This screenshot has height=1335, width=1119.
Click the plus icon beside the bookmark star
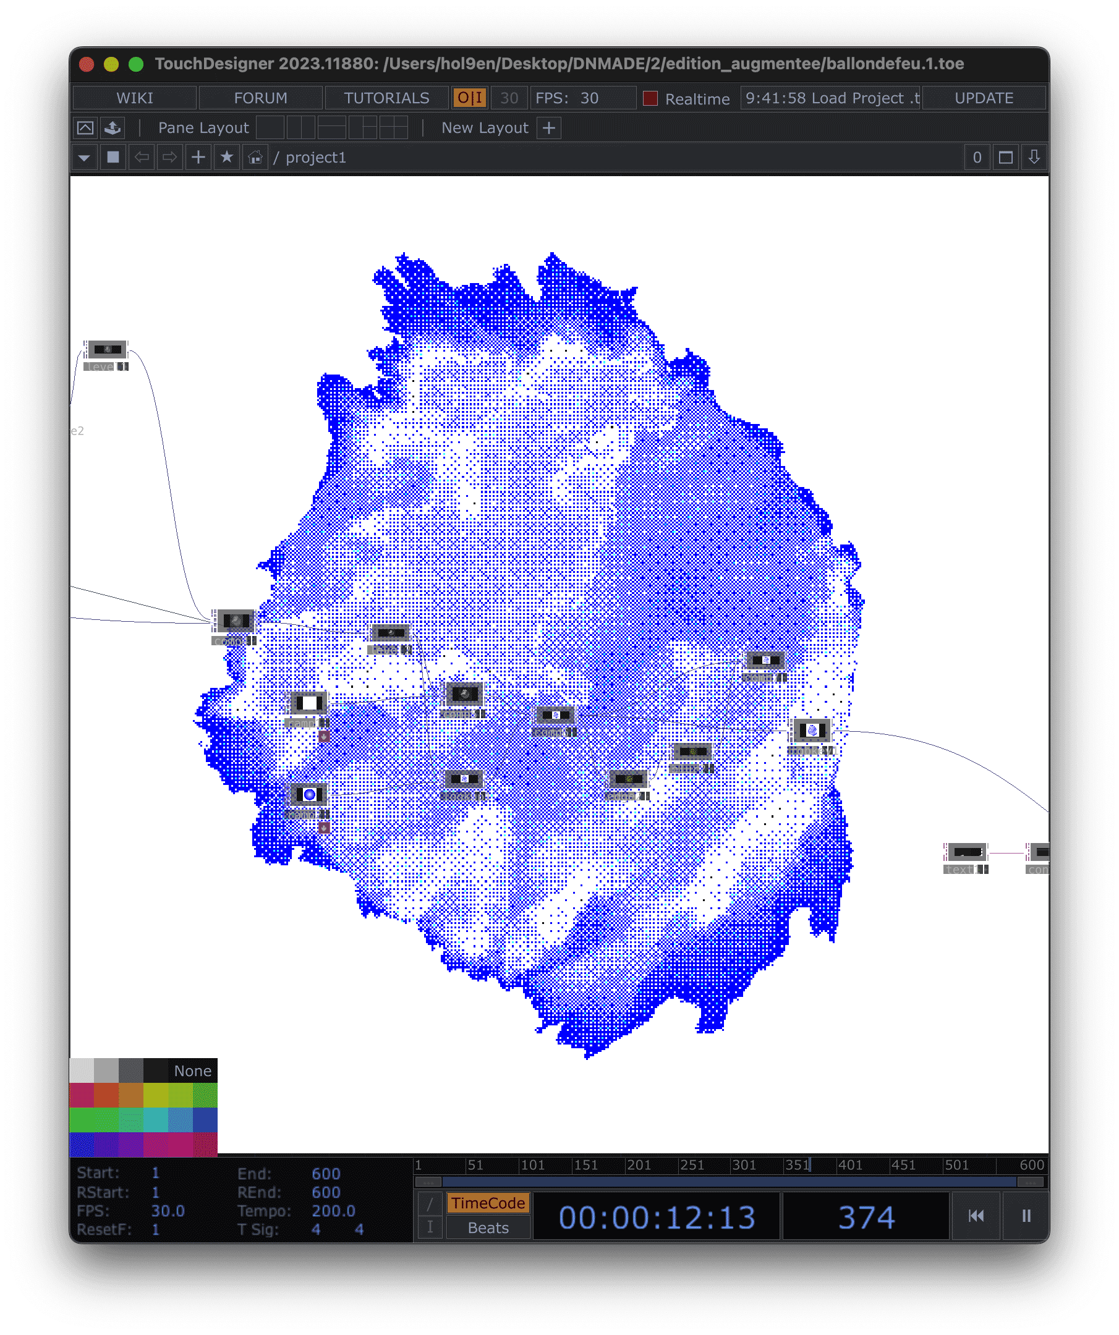coord(198,157)
